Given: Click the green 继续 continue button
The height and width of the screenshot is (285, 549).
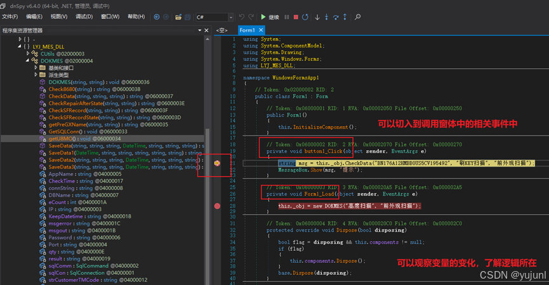Looking at the screenshot, I should tap(270, 16).
